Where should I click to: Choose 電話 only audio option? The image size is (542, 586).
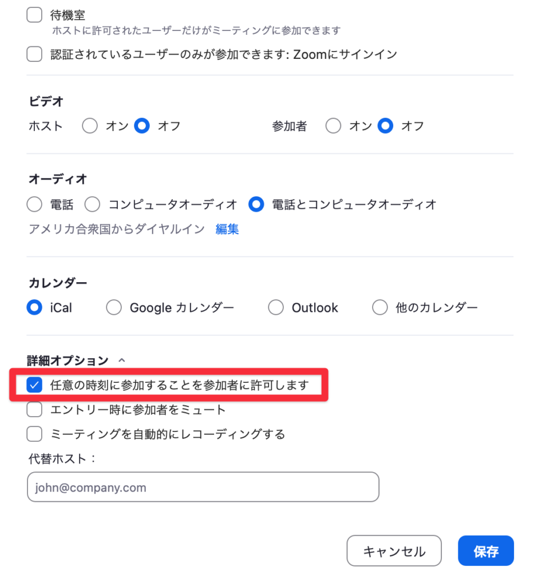click(35, 204)
